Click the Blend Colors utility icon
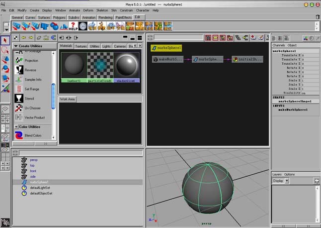Viewport: 321px width, 228px height. (19, 135)
